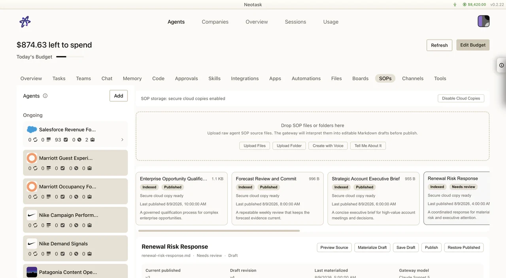Add a new agent
This screenshot has height=278, width=506.
[119, 96]
